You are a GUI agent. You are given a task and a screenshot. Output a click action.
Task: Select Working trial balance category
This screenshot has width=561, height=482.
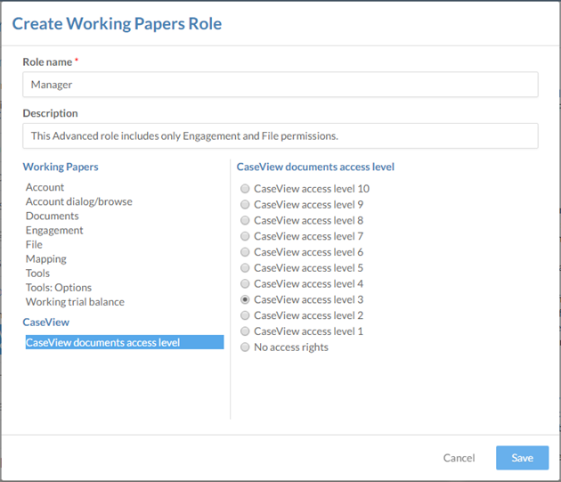[75, 302]
